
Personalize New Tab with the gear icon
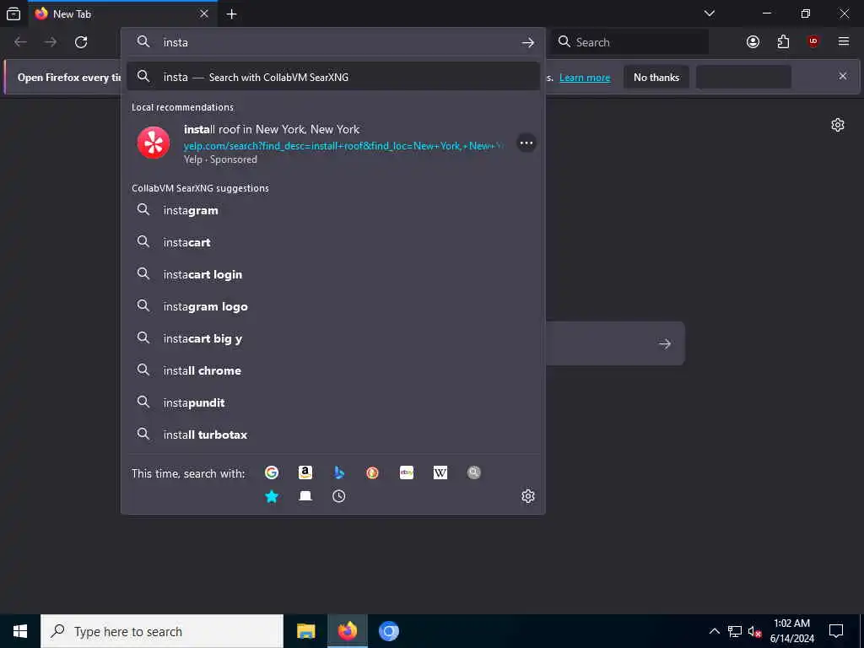(x=838, y=125)
